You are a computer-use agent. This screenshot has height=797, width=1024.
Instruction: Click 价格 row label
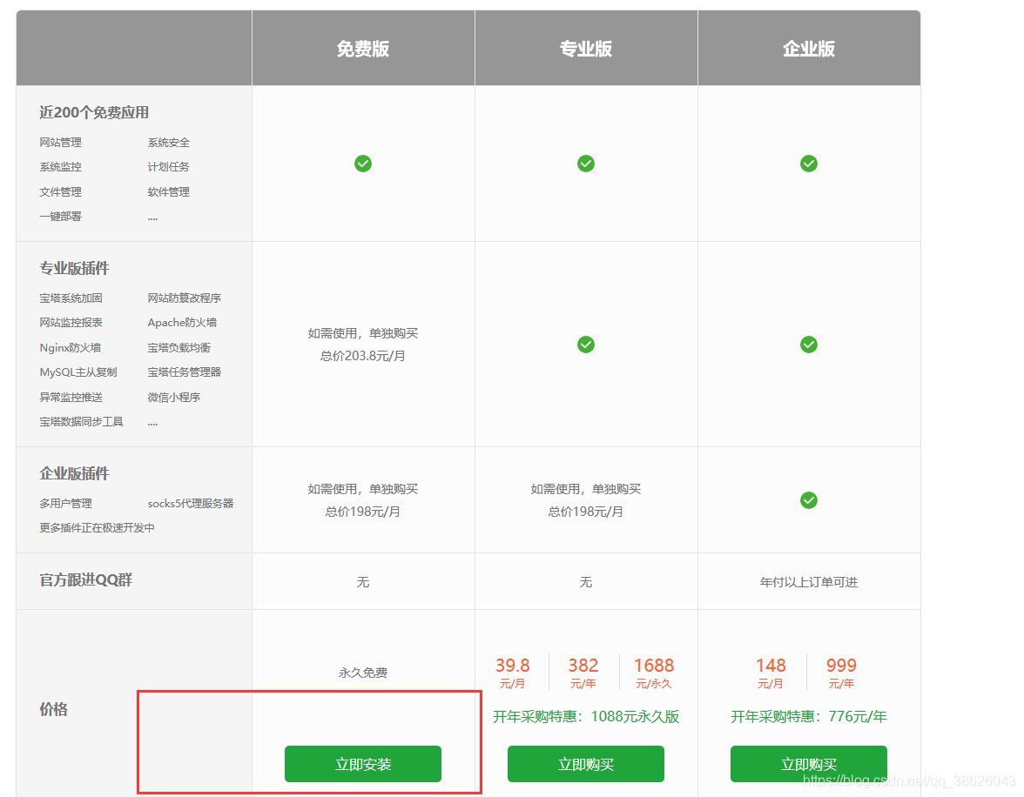54,709
